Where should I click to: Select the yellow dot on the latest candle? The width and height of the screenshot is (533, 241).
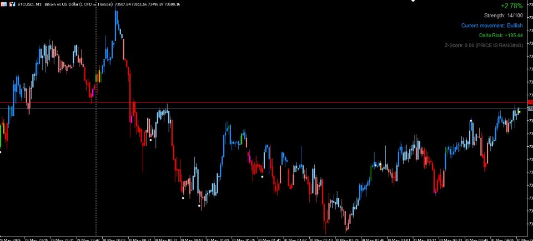pos(520,112)
